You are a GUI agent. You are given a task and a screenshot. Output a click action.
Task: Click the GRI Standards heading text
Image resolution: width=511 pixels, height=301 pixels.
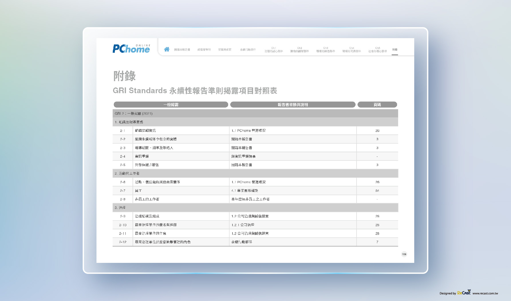coord(195,91)
